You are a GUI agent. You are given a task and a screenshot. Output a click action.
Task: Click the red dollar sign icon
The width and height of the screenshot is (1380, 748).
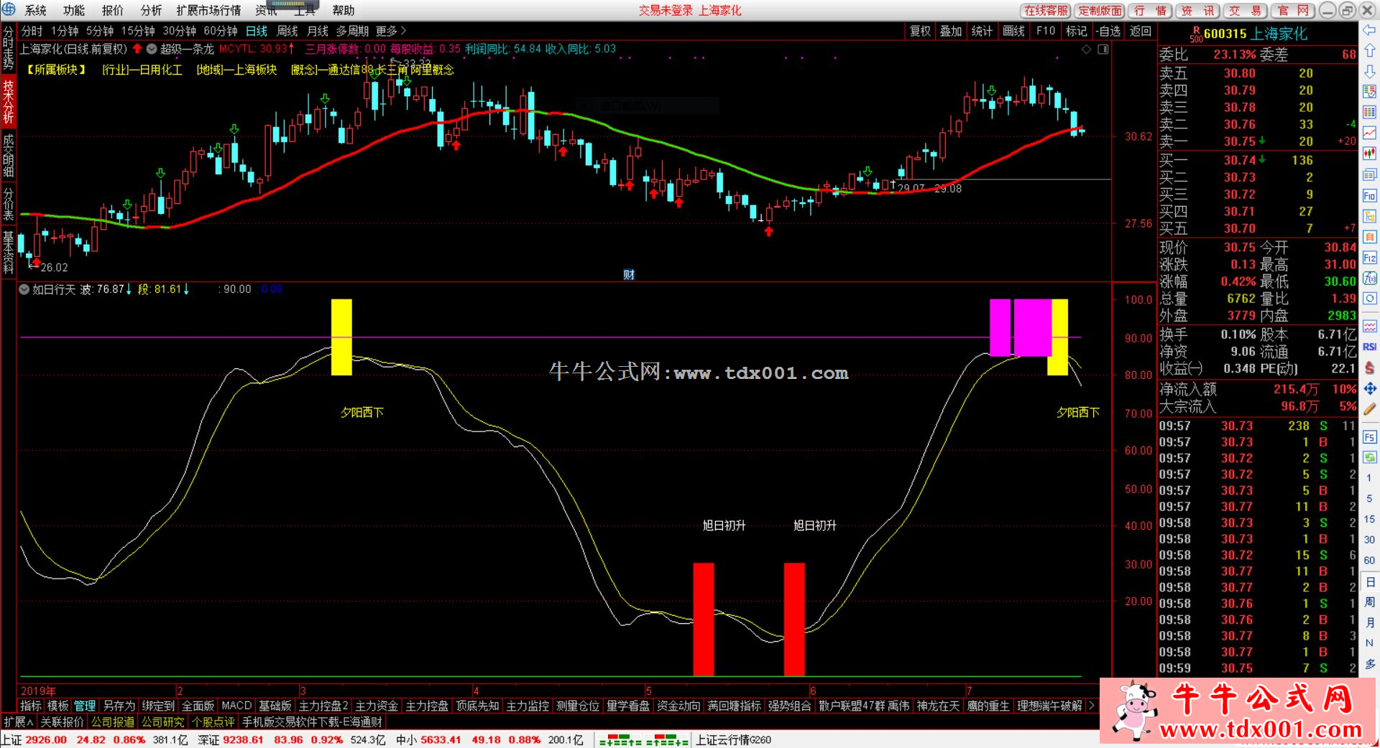coord(1369,368)
